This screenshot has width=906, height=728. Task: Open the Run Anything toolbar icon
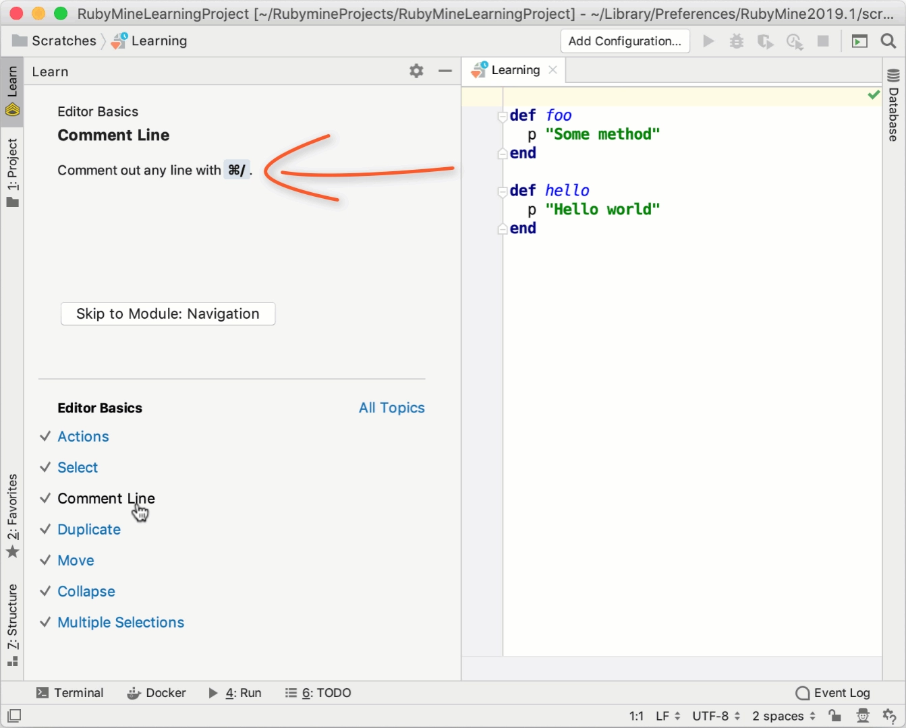tap(859, 41)
